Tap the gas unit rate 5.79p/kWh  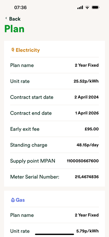[87, 231]
